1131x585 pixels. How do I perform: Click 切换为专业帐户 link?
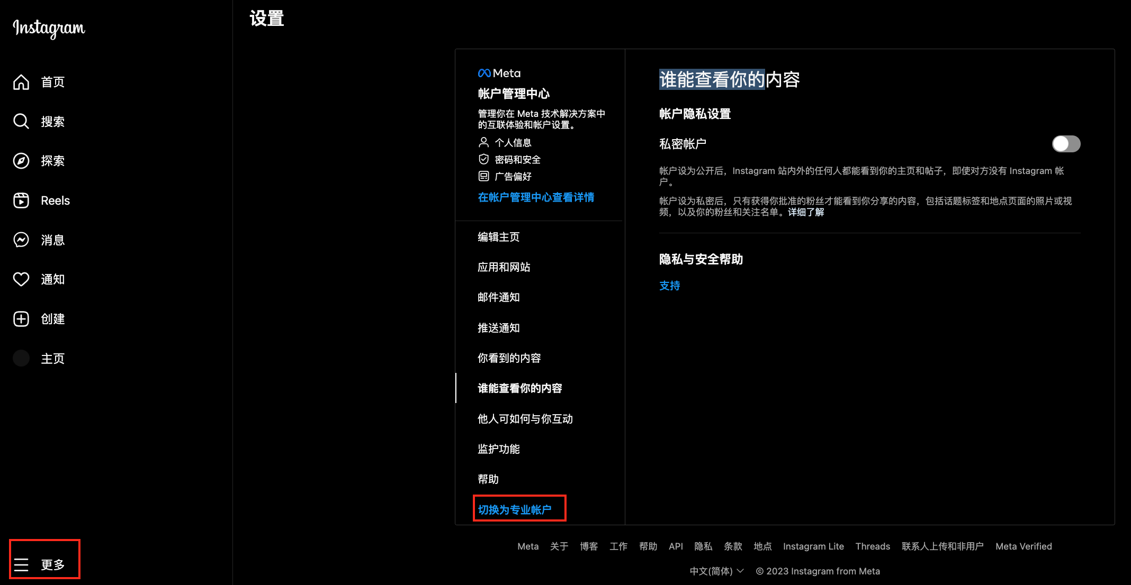point(515,510)
